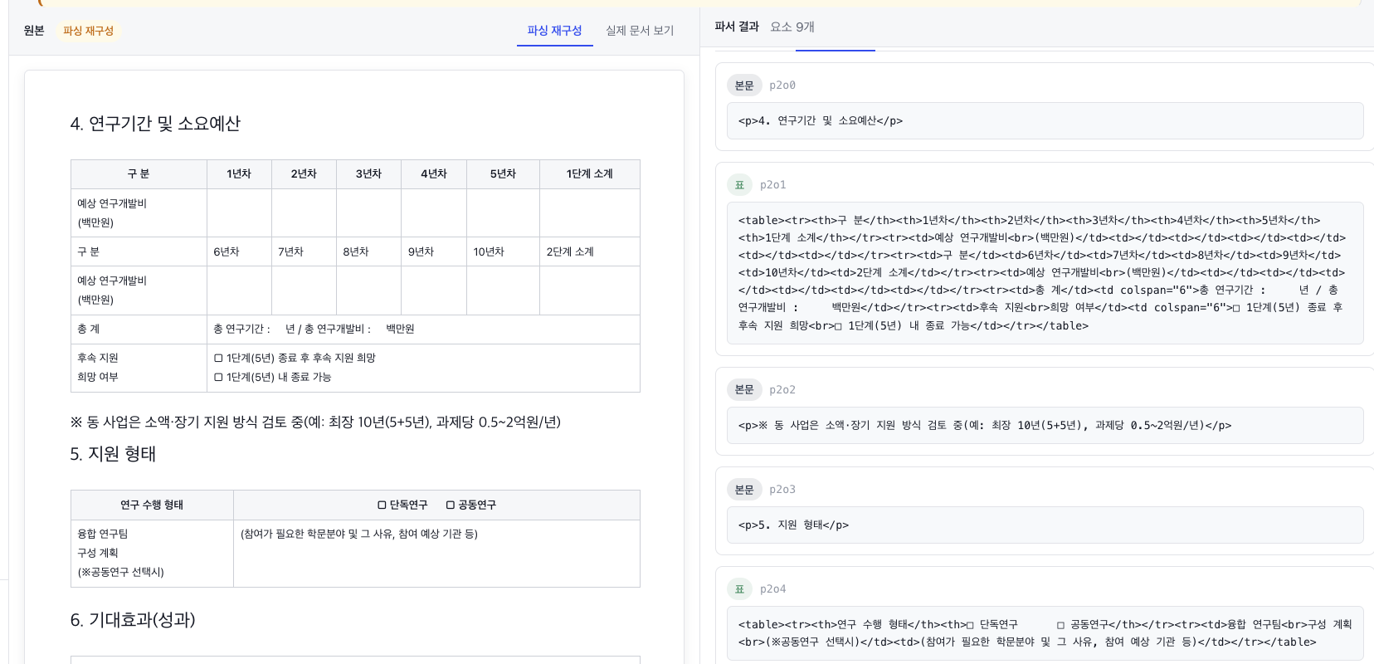
Task: Click the 10년차 table cell
Action: [x=503, y=251]
